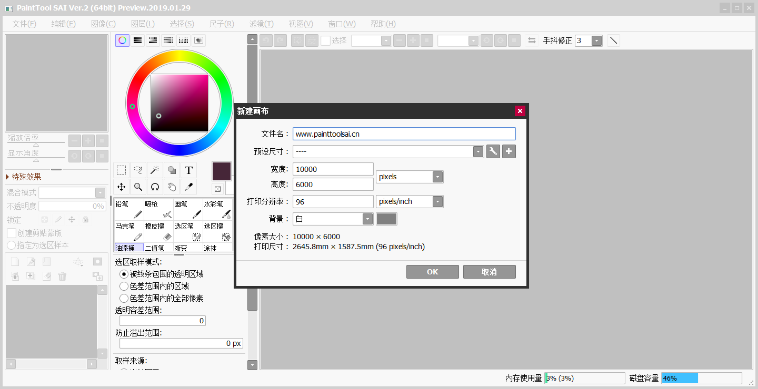758x389 pixels.
Task: Click the current foreground color swatch
Action: tap(222, 171)
